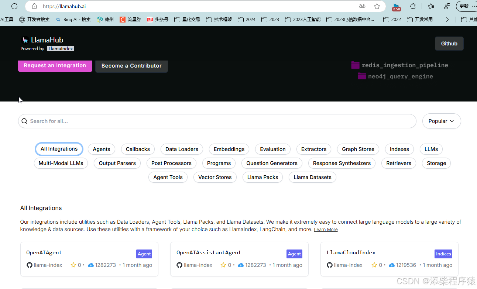Open the 2022 bookmark folder
The width and height of the screenshot is (477, 289).
point(392,20)
